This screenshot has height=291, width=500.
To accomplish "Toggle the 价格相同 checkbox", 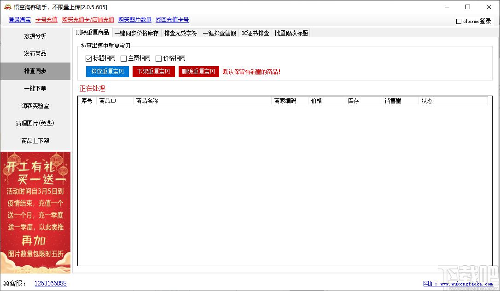I will pyautogui.click(x=158, y=58).
